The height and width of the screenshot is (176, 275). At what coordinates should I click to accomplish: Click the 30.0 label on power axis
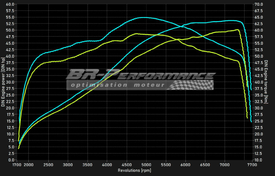click(x=11, y=82)
